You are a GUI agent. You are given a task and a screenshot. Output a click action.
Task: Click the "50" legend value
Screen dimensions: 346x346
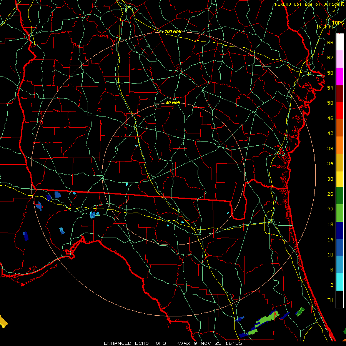point(330,103)
